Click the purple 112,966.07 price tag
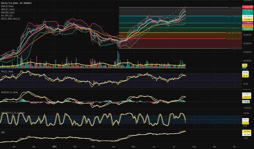The image size is (254, 149). [x=248, y=23]
